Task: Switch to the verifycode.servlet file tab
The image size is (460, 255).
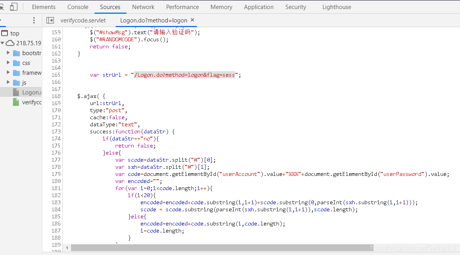Action: (x=83, y=20)
